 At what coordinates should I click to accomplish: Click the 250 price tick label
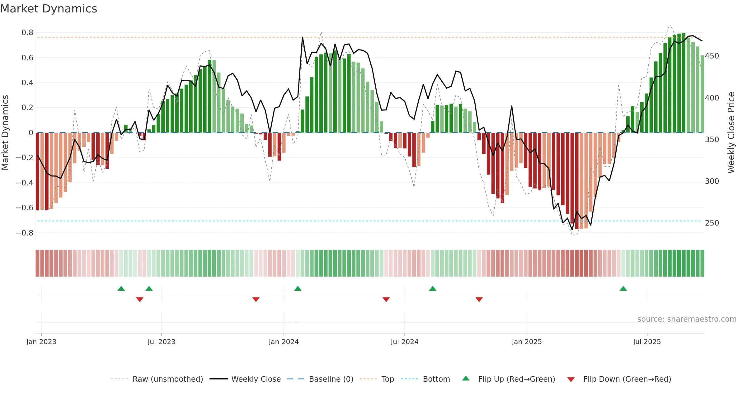[712, 223]
